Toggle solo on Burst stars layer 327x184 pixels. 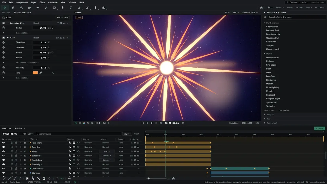(12, 160)
